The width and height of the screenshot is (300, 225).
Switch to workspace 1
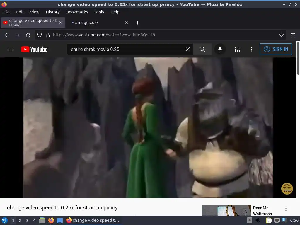click(x=13, y=221)
